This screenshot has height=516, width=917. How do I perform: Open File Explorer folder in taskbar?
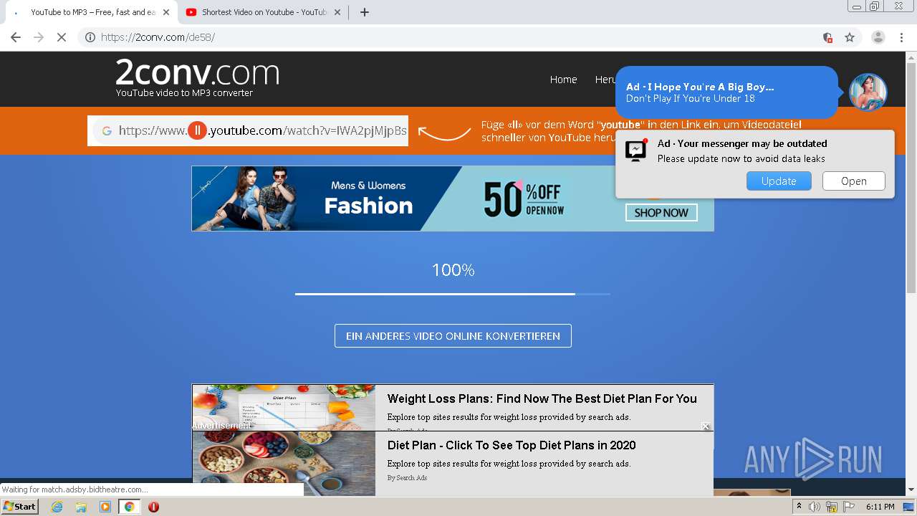(x=81, y=507)
